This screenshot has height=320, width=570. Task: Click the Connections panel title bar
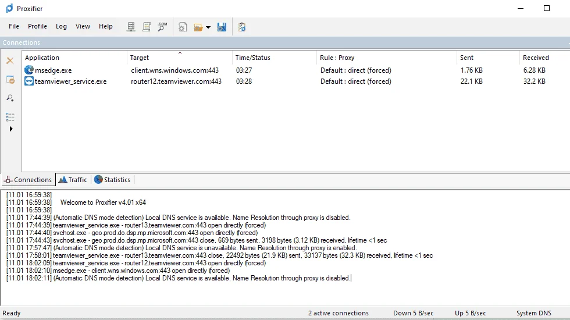(x=285, y=42)
